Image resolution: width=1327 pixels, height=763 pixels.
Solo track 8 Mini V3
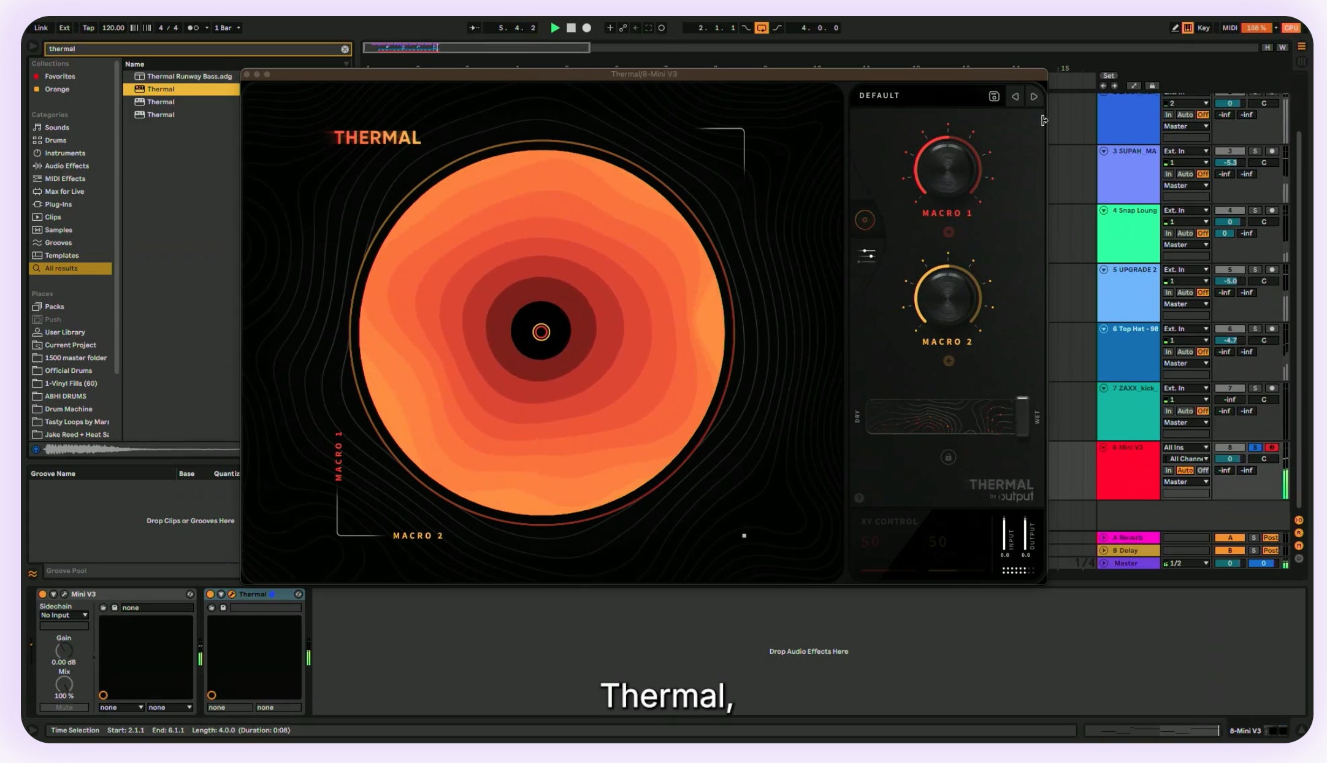pos(1255,448)
